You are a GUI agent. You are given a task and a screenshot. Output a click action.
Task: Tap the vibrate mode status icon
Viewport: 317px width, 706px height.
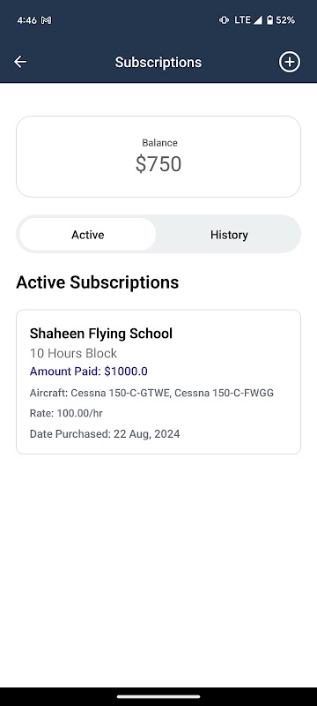click(x=224, y=20)
